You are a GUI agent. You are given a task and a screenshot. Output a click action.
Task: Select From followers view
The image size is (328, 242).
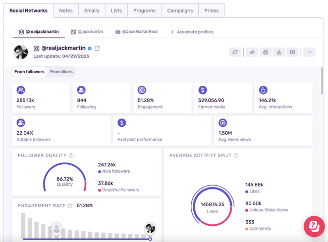coord(29,72)
